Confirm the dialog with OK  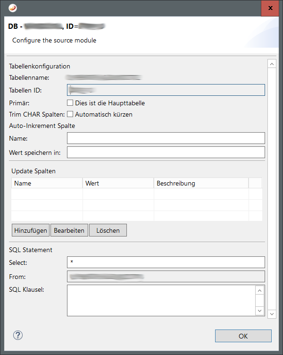(x=243, y=336)
